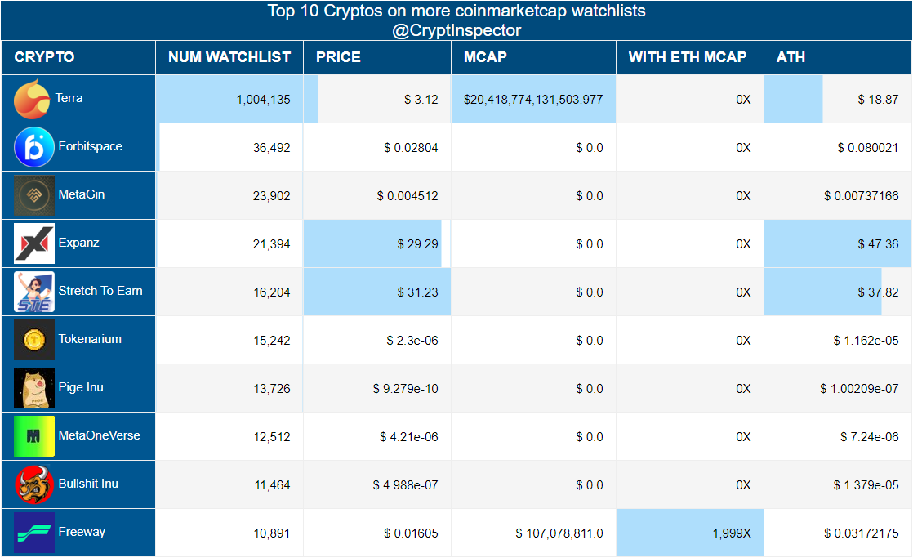Click Freeway market cap $ 107,078,811.0
Screen dimensions: 913x558
click(x=559, y=533)
